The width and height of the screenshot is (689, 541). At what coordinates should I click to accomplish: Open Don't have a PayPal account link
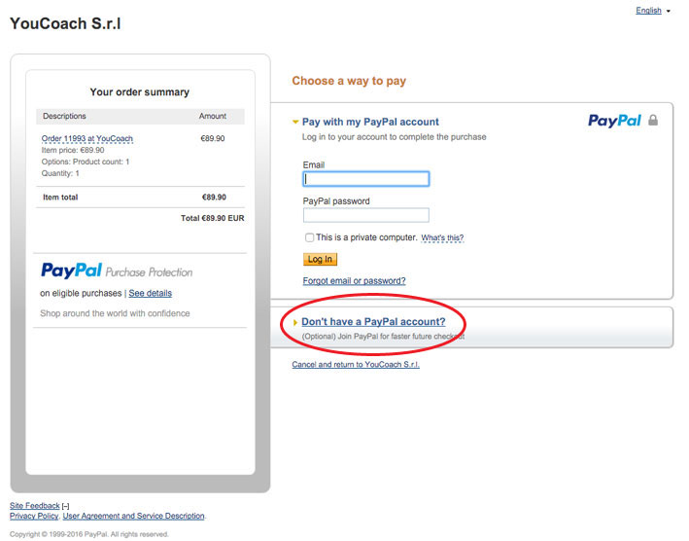point(373,322)
